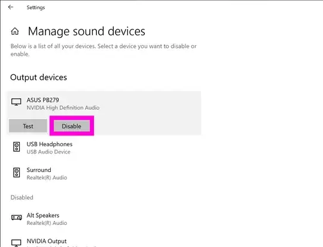Select the NVIDIA Output disabled device
The height and width of the screenshot is (247, 323).
104,242
